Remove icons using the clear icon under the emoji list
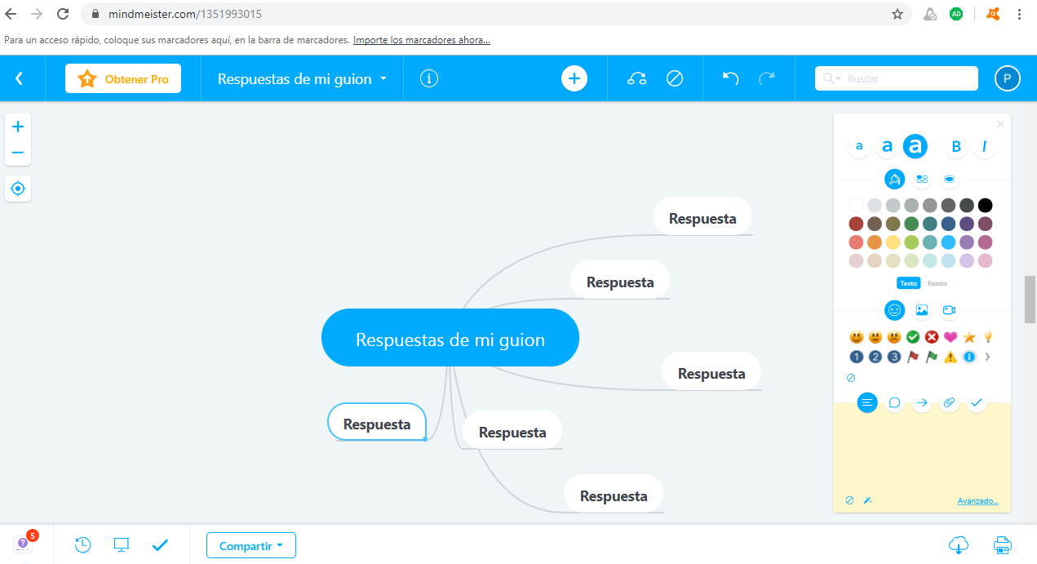The height and width of the screenshot is (564, 1037). (851, 378)
